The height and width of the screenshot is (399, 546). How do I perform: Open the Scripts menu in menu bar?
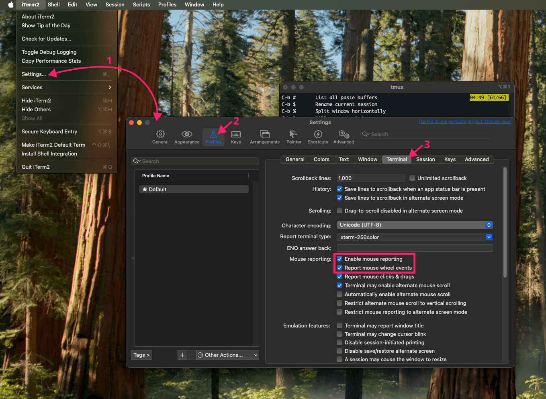[x=141, y=4]
